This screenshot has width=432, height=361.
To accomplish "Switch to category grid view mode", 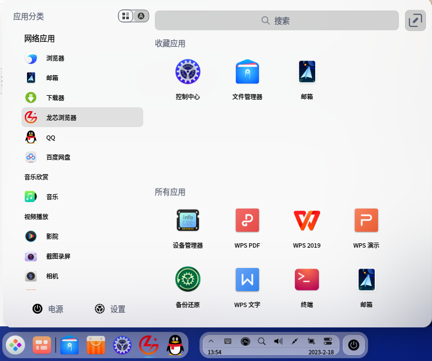I will tap(126, 16).
